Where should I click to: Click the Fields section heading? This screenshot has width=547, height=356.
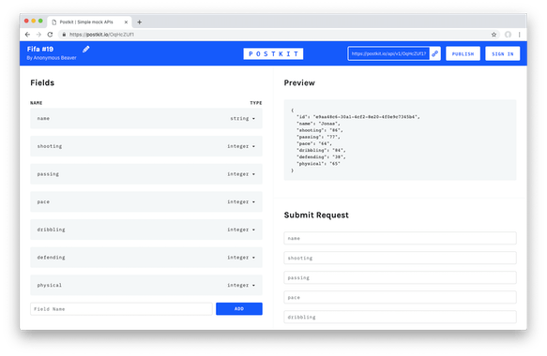pyautogui.click(x=42, y=82)
